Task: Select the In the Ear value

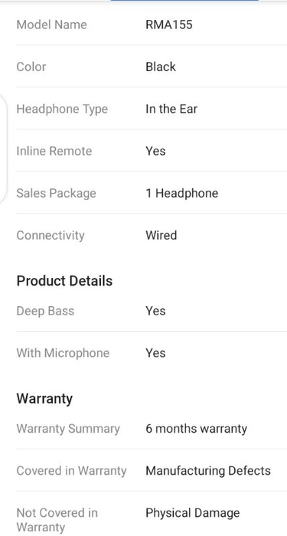Action: pos(171,109)
